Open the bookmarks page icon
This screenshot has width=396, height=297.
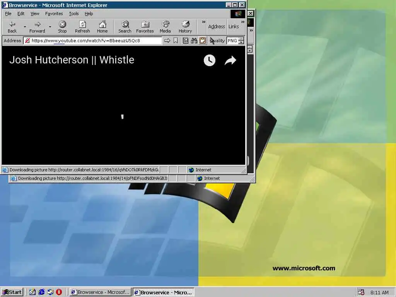pos(186,40)
